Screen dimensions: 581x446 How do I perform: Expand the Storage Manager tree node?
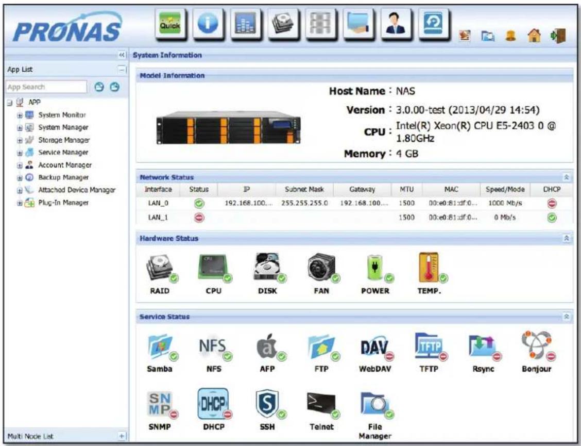(x=20, y=141)
